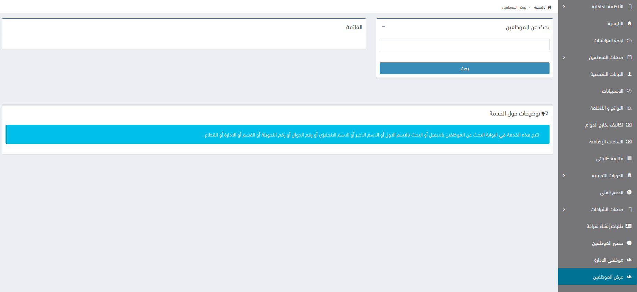Click the RSS icon beside اللوائح و الأنظمة

[629, 108]
